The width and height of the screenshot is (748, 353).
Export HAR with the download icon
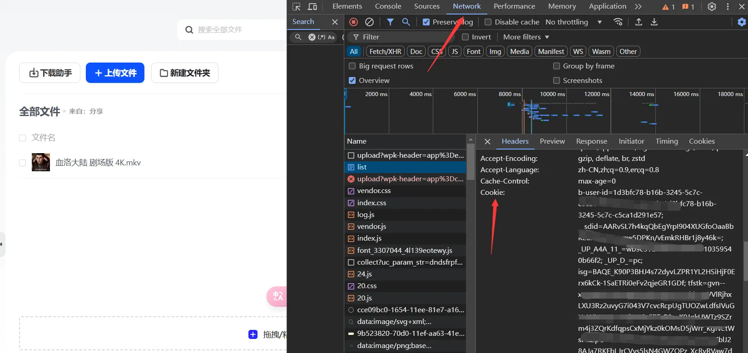654,22
